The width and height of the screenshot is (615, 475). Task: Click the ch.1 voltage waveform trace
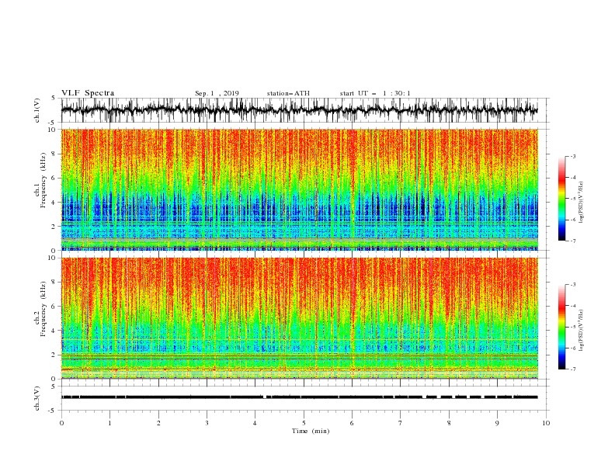coord(299,110)
